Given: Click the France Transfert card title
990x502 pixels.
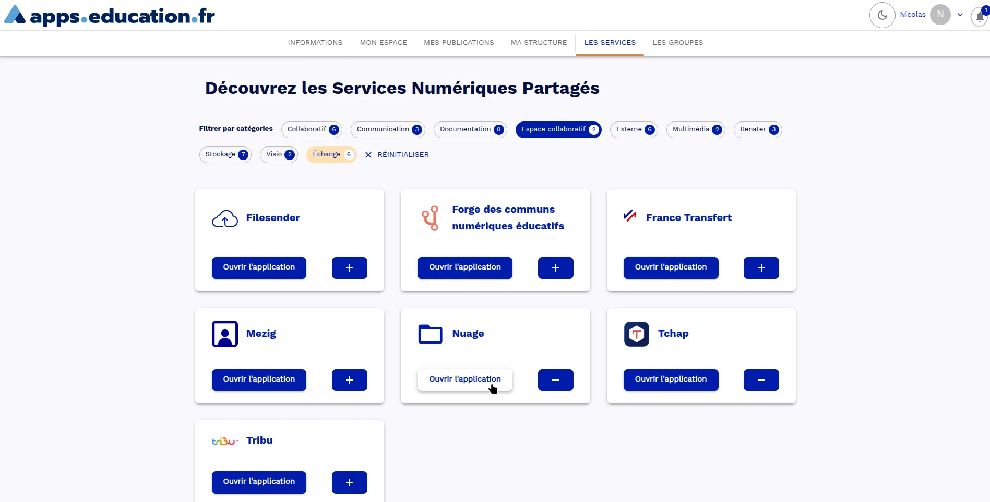Looking at the screenshot, I should pos(689,218).
